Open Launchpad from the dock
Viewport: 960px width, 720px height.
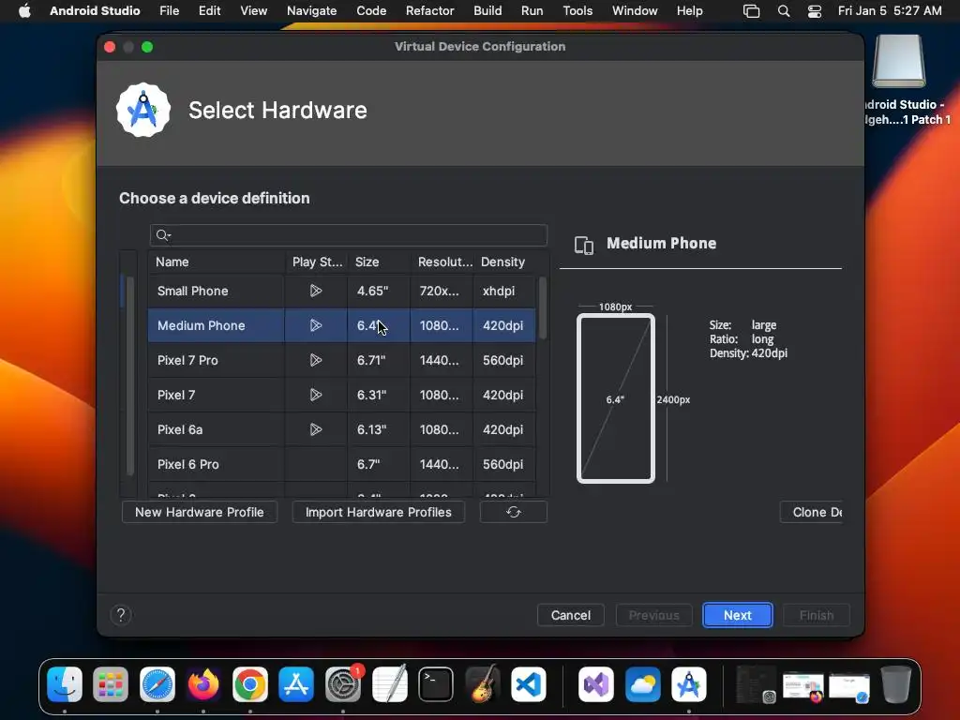tap(111, 683)
